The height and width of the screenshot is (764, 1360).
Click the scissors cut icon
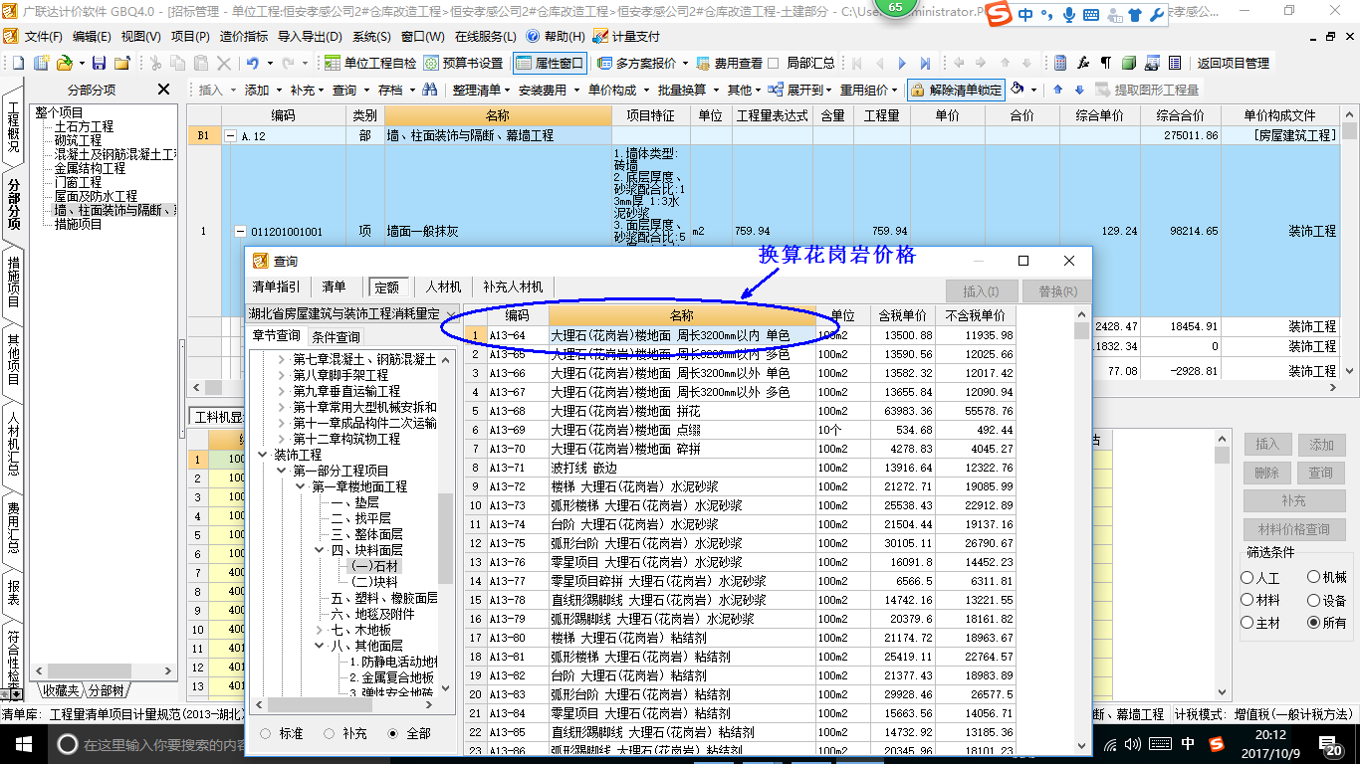tap(155, 63)
